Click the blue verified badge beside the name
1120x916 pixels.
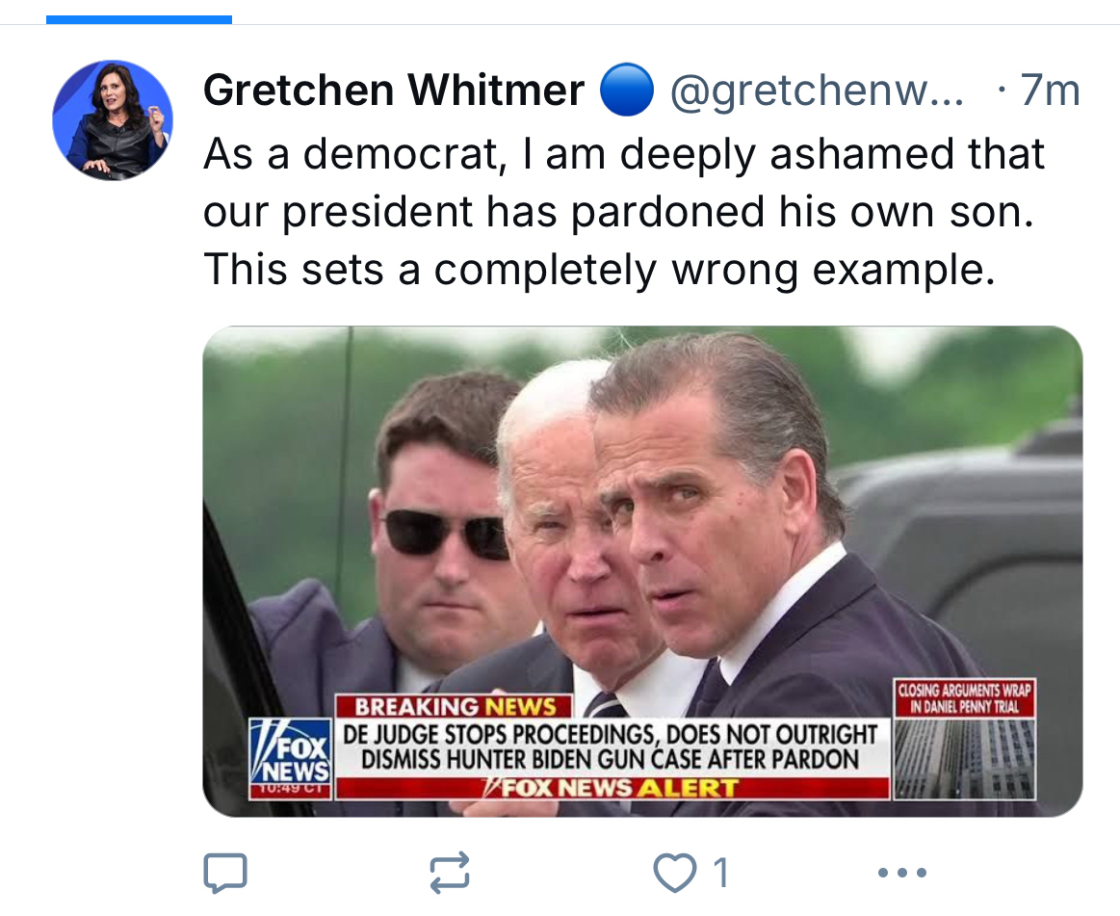[627, 92]
